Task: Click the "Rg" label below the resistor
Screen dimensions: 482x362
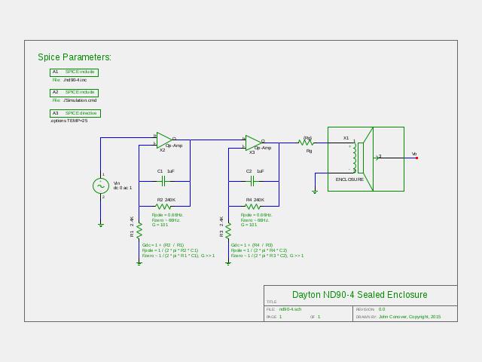Action: tap(310, 151)
